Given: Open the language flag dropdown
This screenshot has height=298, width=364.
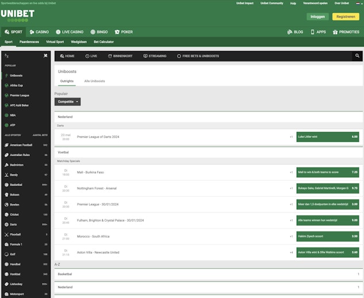Looking at the screenshot, I should point(359,3).
